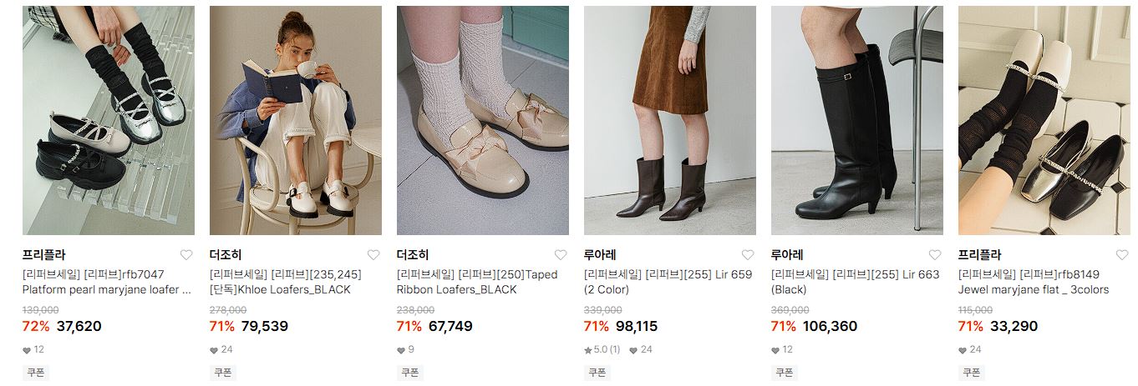
Task: Open the 프리플라 brand link above Platform loafer
Action: 43,255
